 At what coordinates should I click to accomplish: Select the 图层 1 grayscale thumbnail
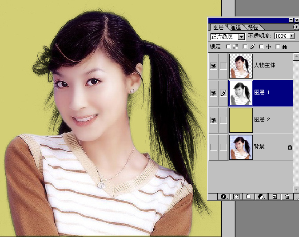tap(241, 93)
